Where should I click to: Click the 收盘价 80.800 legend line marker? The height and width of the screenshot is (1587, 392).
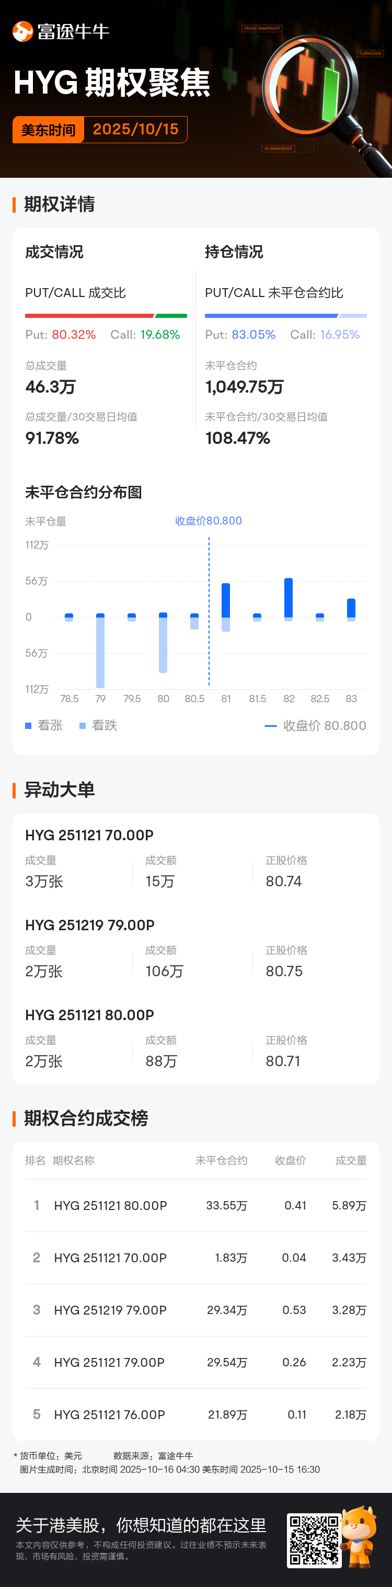[x=270, y=726]
